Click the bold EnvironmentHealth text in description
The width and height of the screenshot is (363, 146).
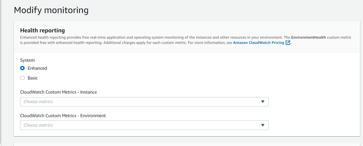308,37
